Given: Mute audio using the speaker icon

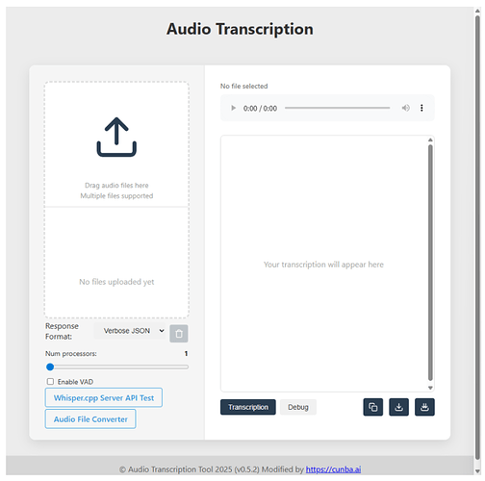Looking at the screenshot, I should click(406, 108).
